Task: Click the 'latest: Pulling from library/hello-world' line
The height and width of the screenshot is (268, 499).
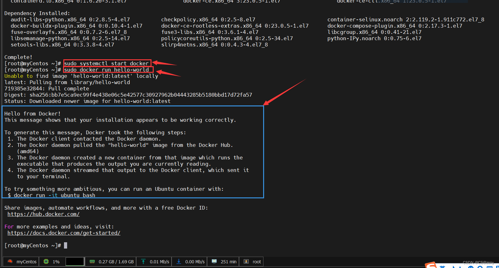Action: (x=67, y=82)
